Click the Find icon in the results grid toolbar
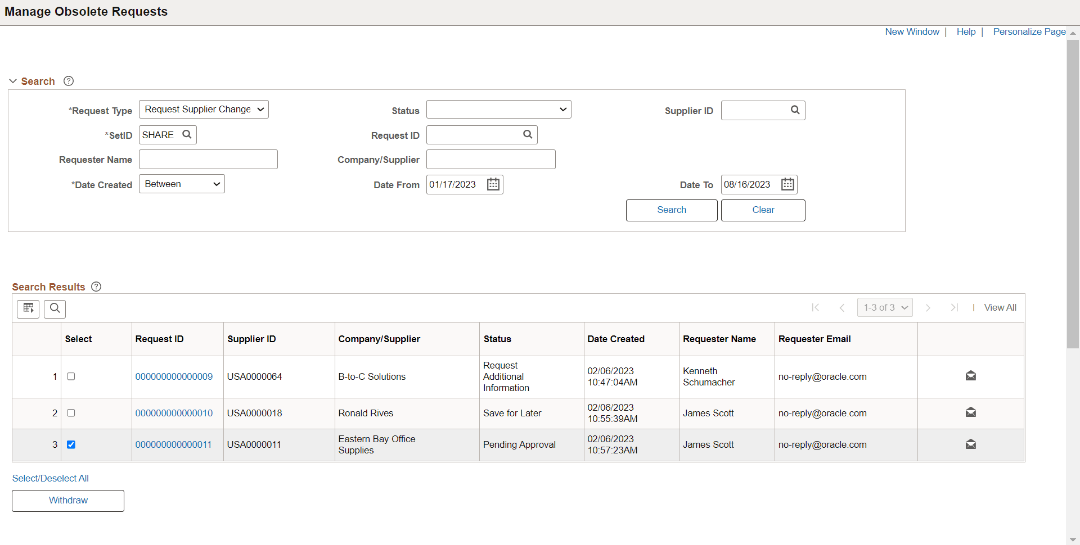Viewport: 1080px width, 545px height. pyautogui.click(x=55, y=308)
